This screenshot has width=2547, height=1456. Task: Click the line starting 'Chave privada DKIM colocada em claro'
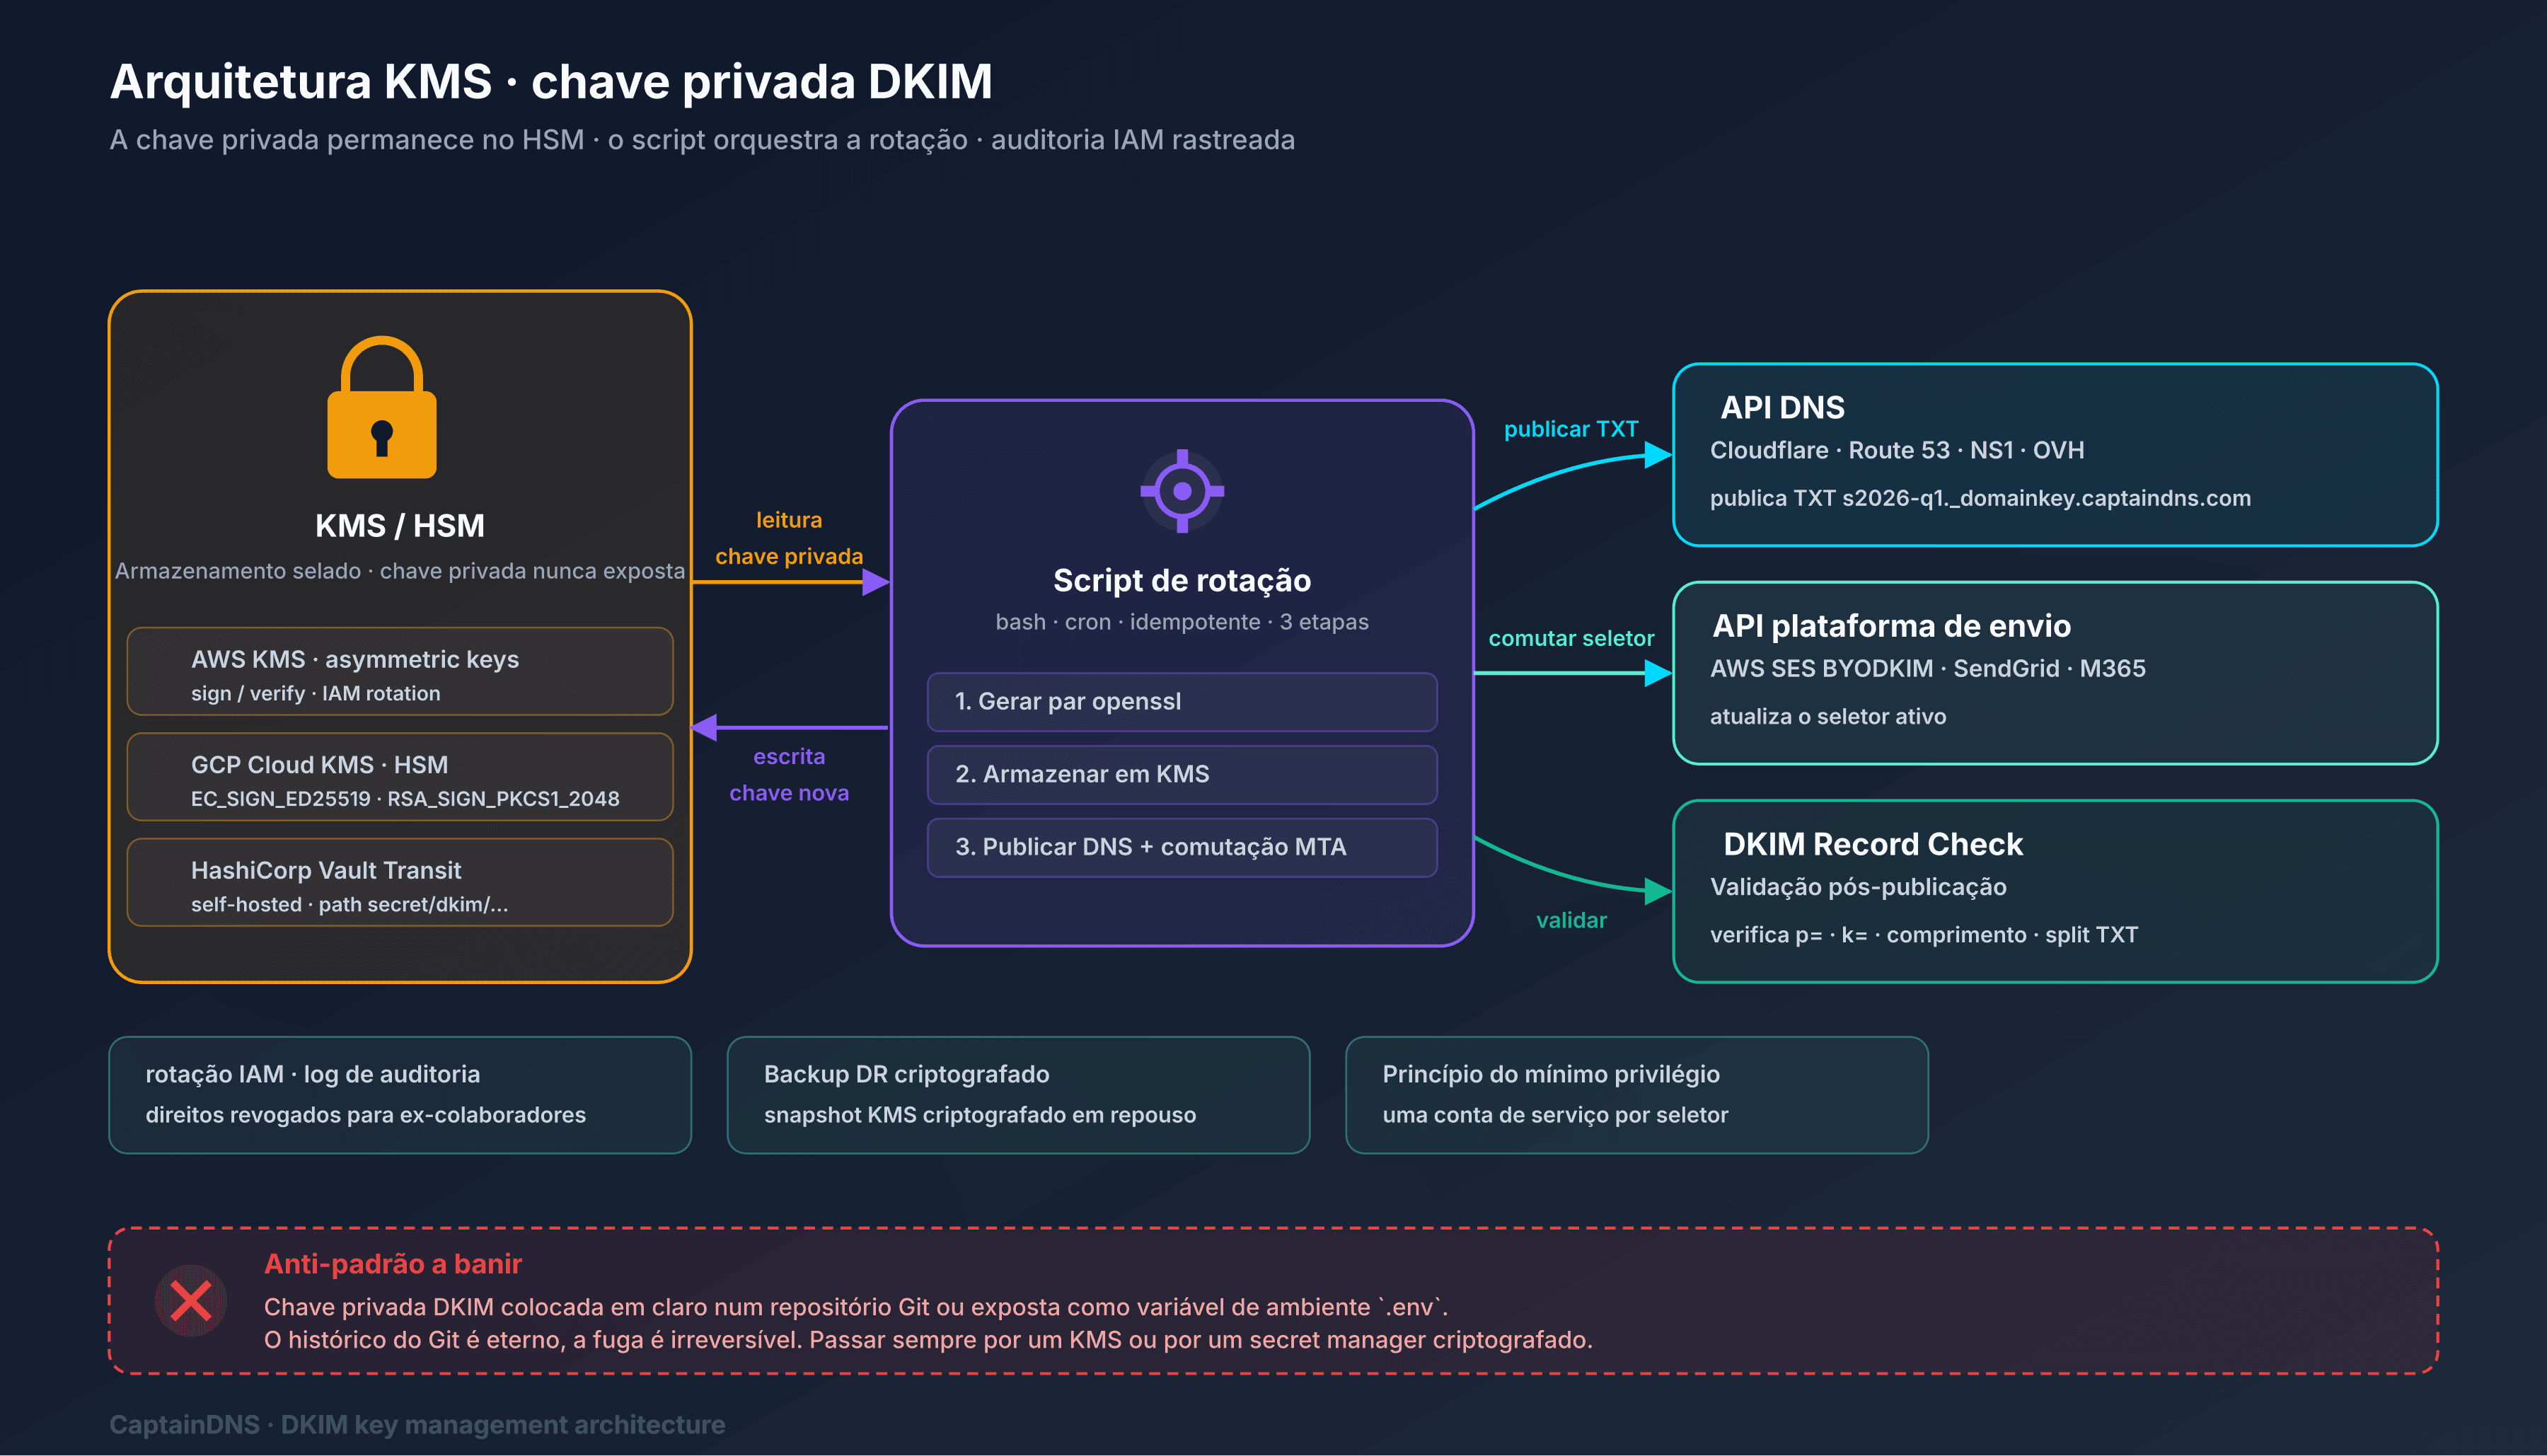[x=856, y=1307]
